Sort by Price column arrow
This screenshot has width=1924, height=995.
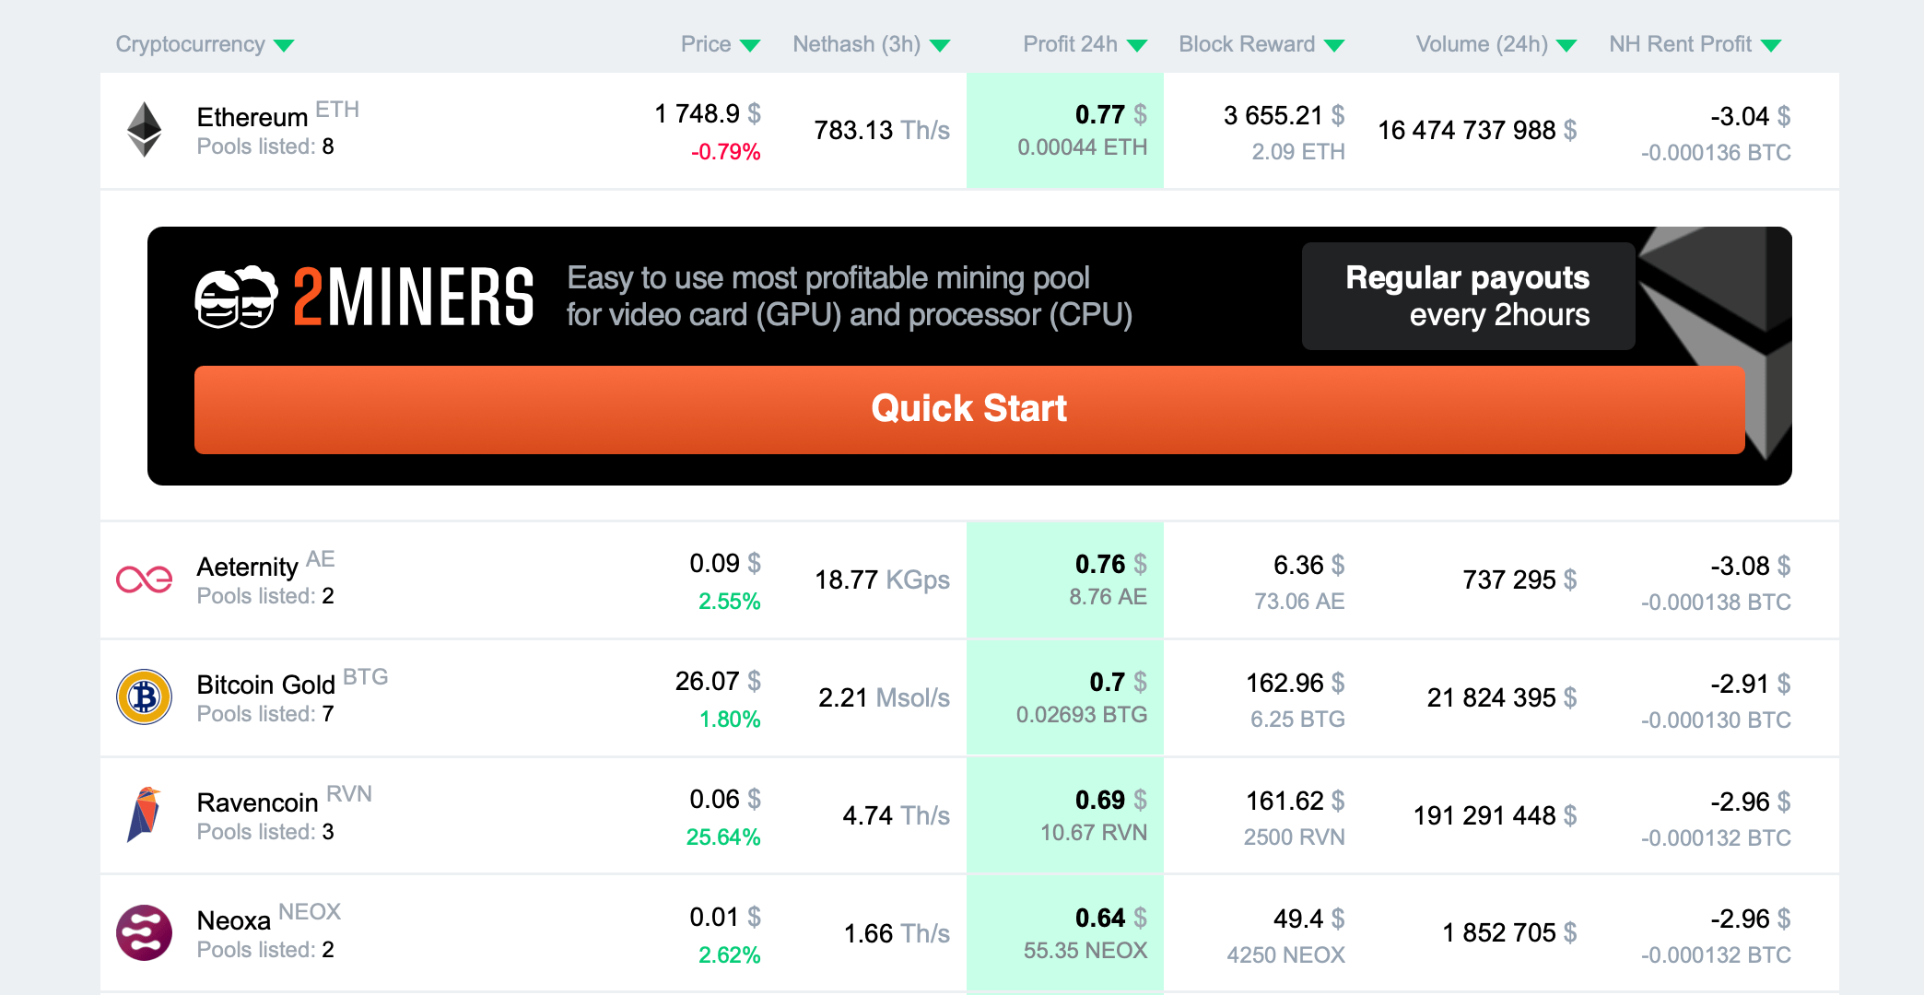(x=750, y=46)
